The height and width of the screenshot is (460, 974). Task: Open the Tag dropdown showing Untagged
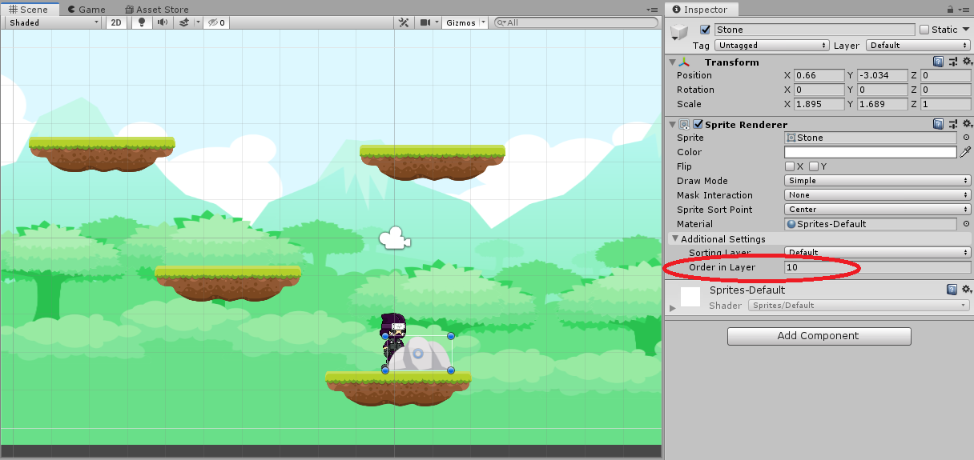click(771, 46)
